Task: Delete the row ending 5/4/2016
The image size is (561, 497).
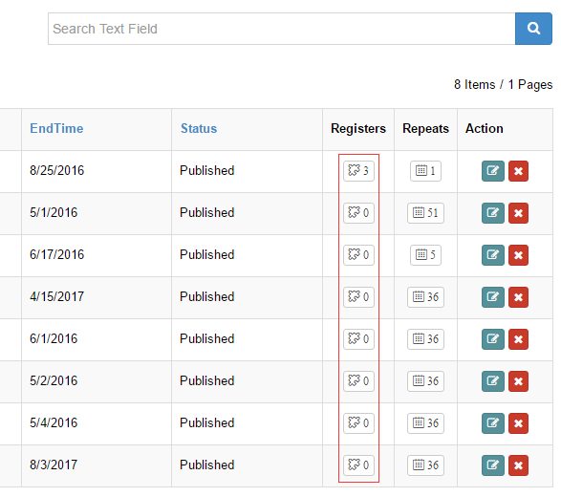Action: [x=518, y=423]
